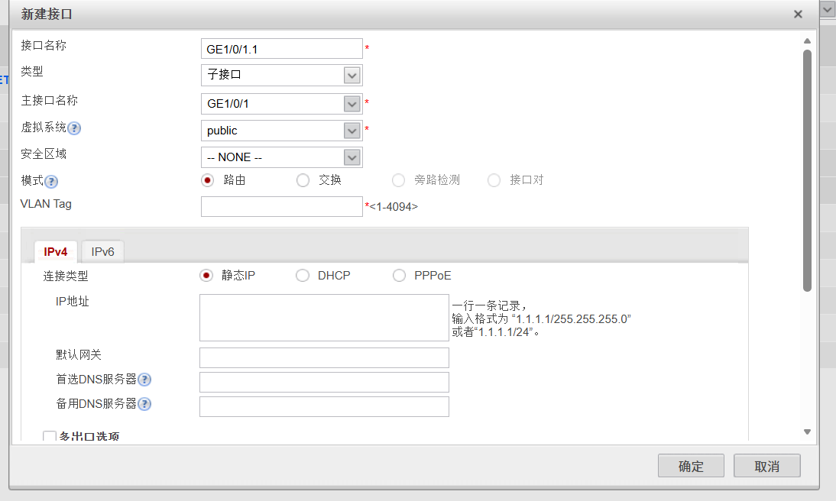Click the 确定 button

click(x=691, y=467)
